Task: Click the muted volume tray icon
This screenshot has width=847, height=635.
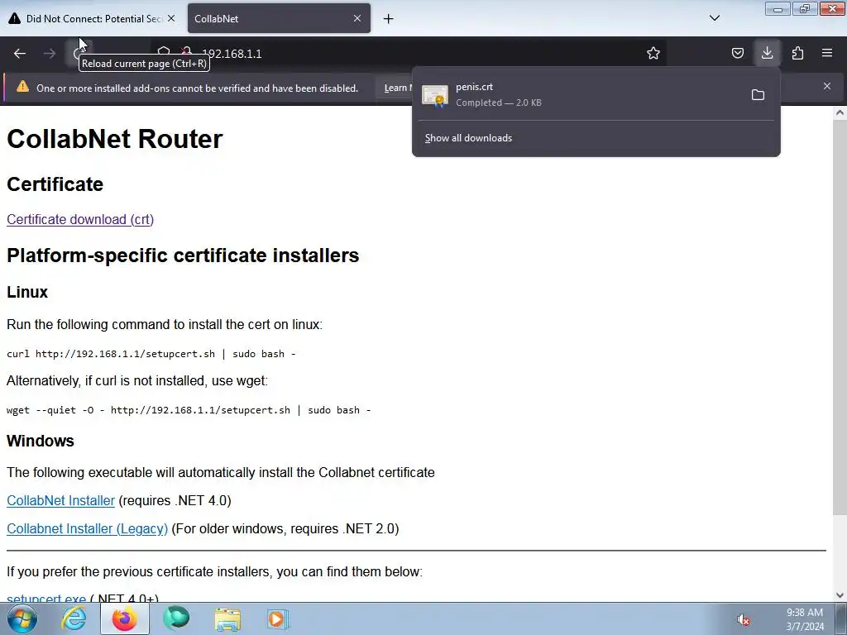Action: click(744, 620)
